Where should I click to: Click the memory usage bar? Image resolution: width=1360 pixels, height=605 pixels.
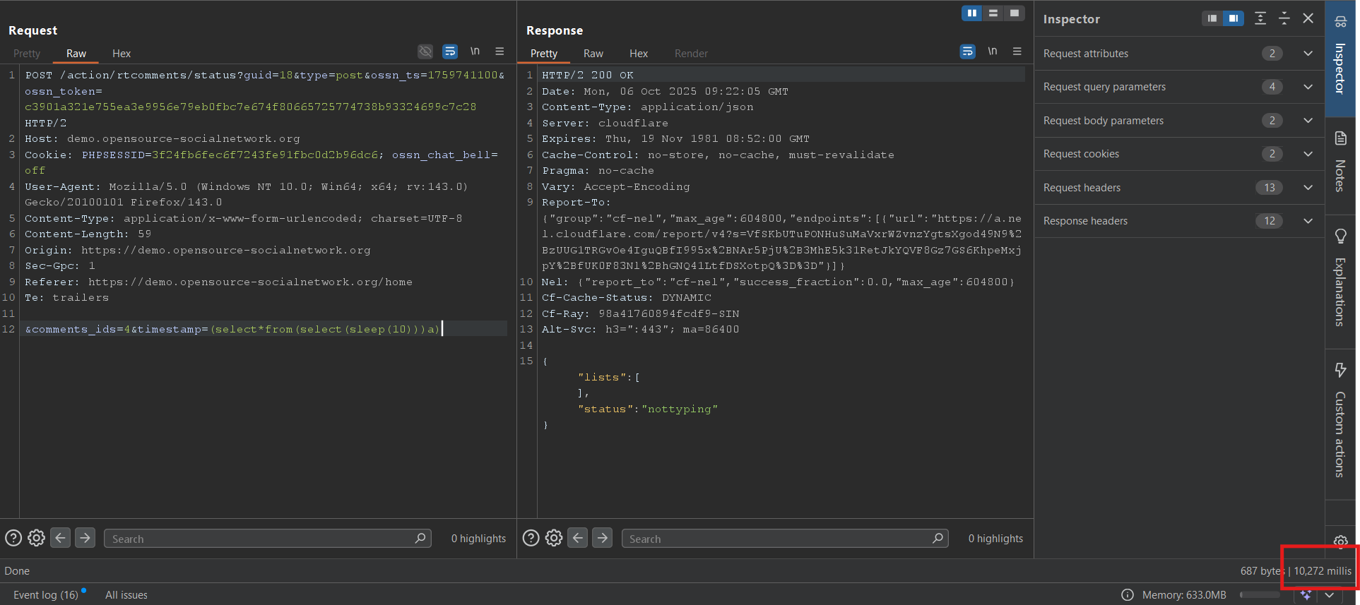coord(1260,595)
